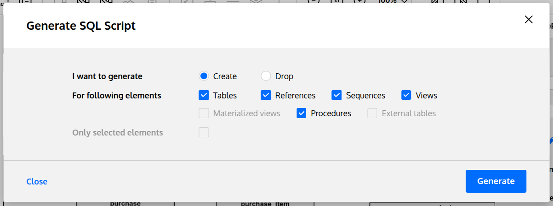553x206 pixels.
Task: Click the Materialized views checkbox
Action: coord(204,113)
